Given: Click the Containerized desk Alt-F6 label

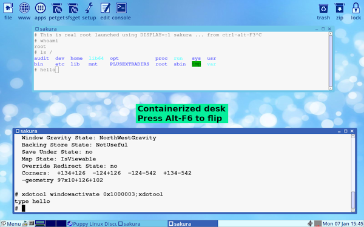Looking at the screenshot, I should (182, 114).
